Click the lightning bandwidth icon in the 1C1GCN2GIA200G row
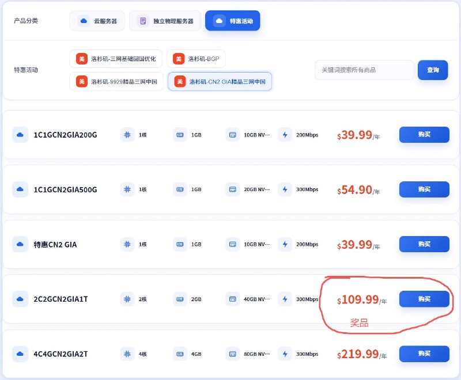Image resolution: width=461 pixels, height=380 pixels. pos(285,135)
